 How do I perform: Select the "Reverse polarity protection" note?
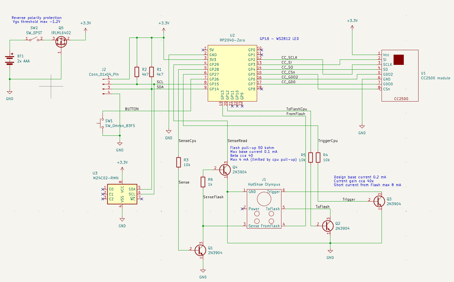point(37,18)
